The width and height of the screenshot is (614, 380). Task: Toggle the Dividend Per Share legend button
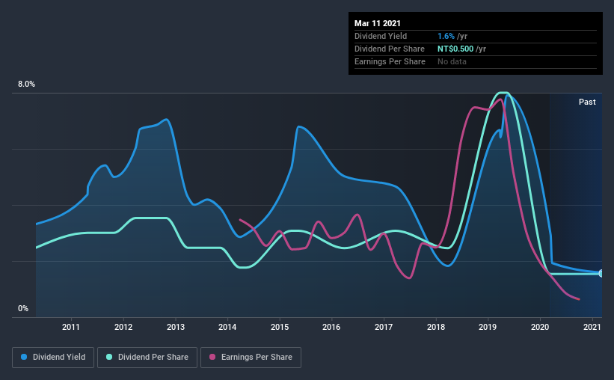coord(147,358)
